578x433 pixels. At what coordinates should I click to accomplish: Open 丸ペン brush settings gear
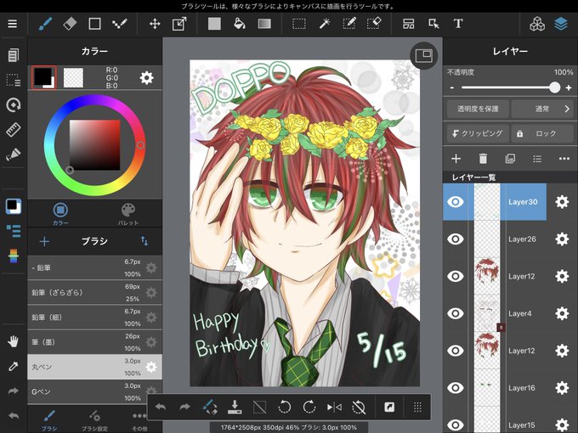tap(151, 367)
